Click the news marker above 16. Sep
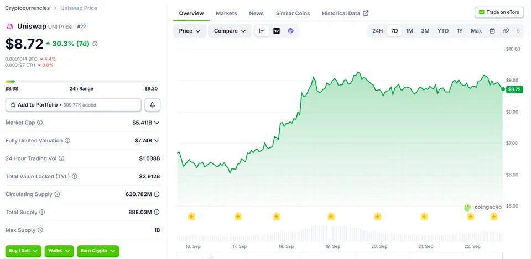This screenshot has height=259, width=531. pyautogui.click(x=191, y=216)
